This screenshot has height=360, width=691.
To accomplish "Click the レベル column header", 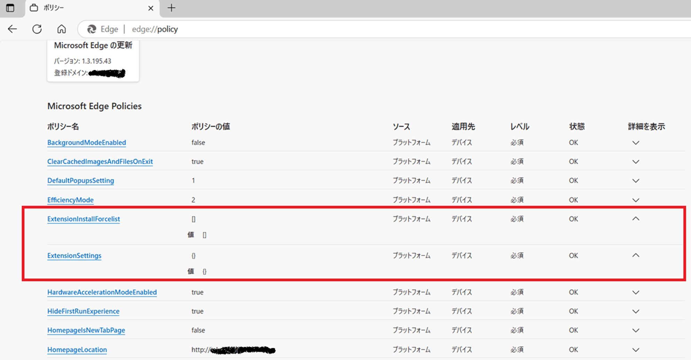I will [520, 126].
